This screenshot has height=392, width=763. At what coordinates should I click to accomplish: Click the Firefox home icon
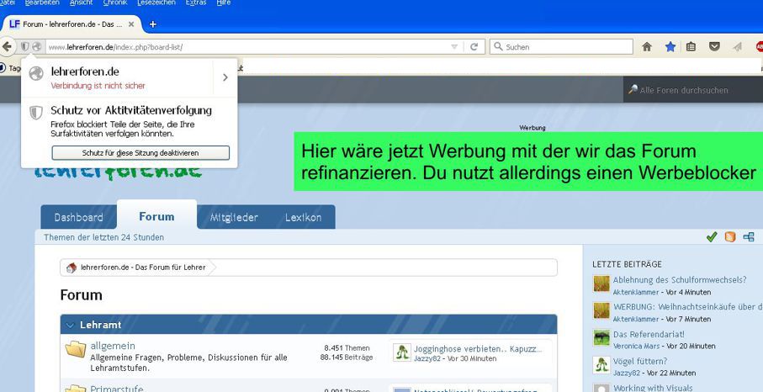click(x=647, y=47)
